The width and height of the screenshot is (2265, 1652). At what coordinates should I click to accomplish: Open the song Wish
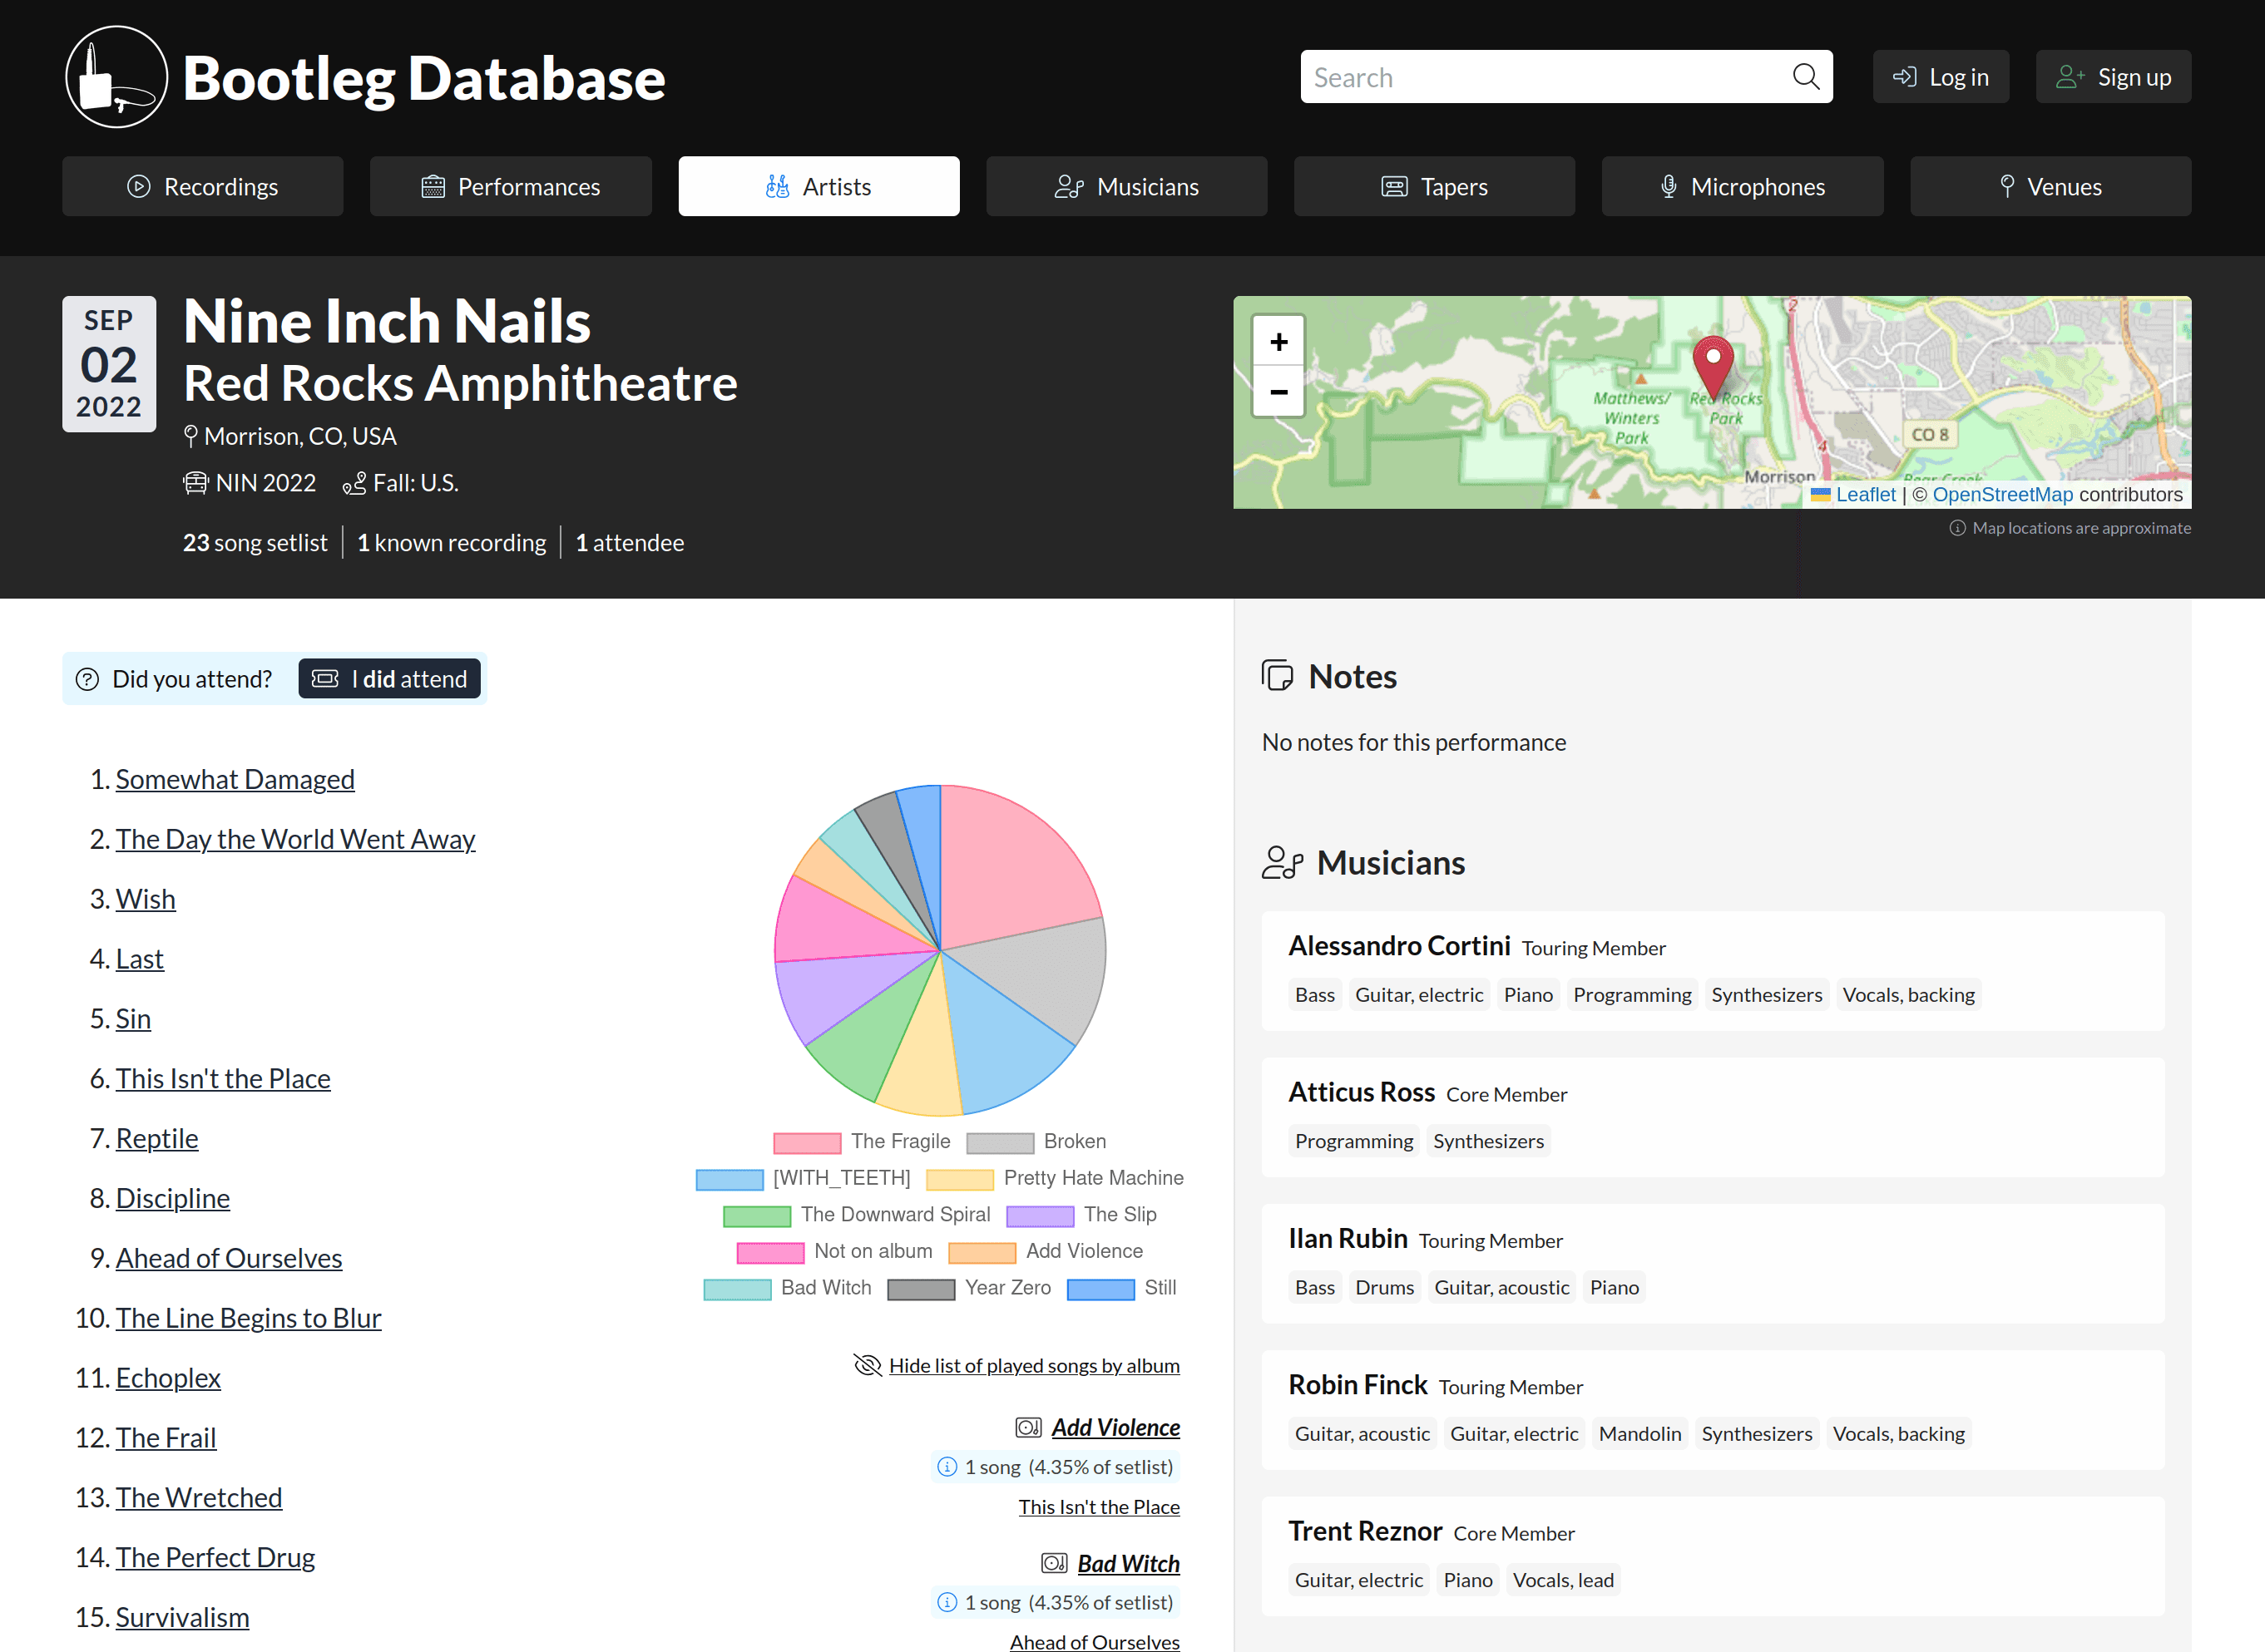point(145,899)
